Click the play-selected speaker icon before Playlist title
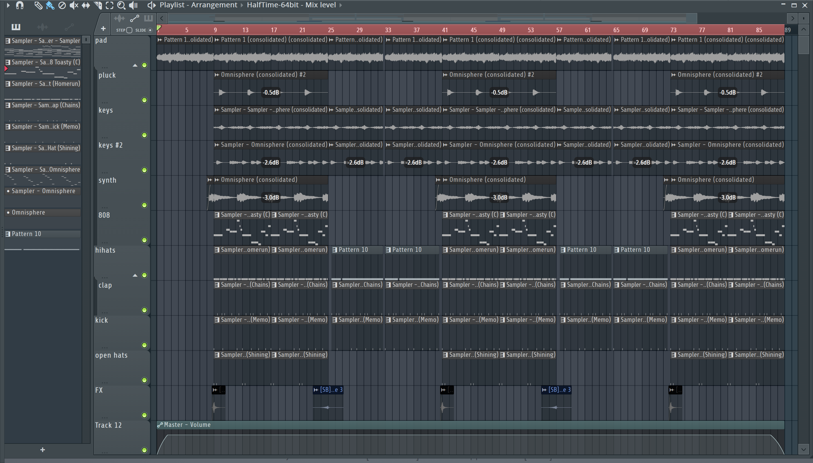Viewport: 813px width, 463px height. (x=152, y=5)
